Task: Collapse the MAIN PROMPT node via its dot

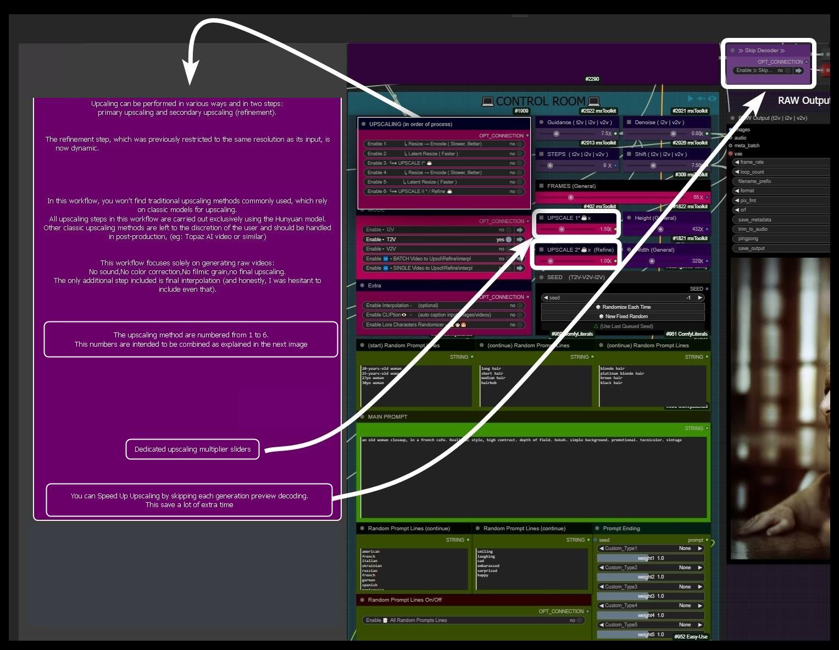Action: (362, 417)
